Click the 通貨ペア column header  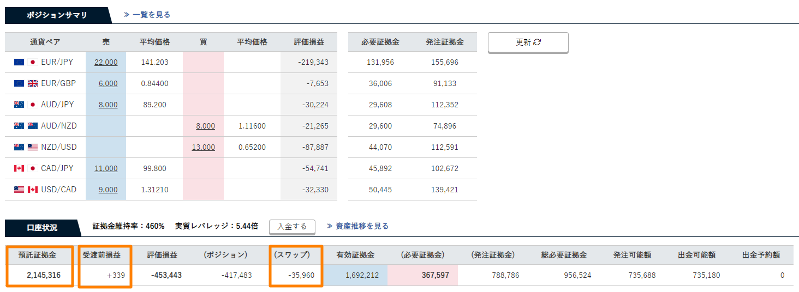45,42
